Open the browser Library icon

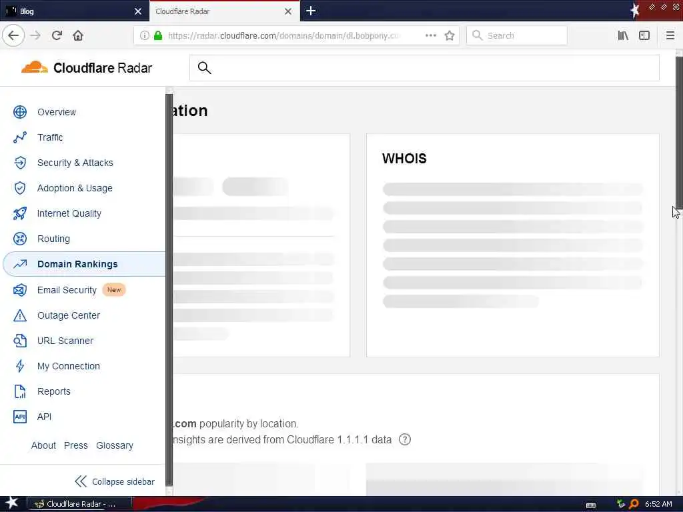point(624,35)
